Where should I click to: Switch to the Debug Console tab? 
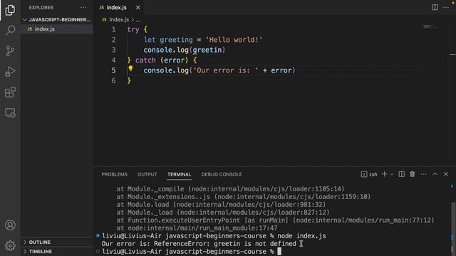coord(222,174)
